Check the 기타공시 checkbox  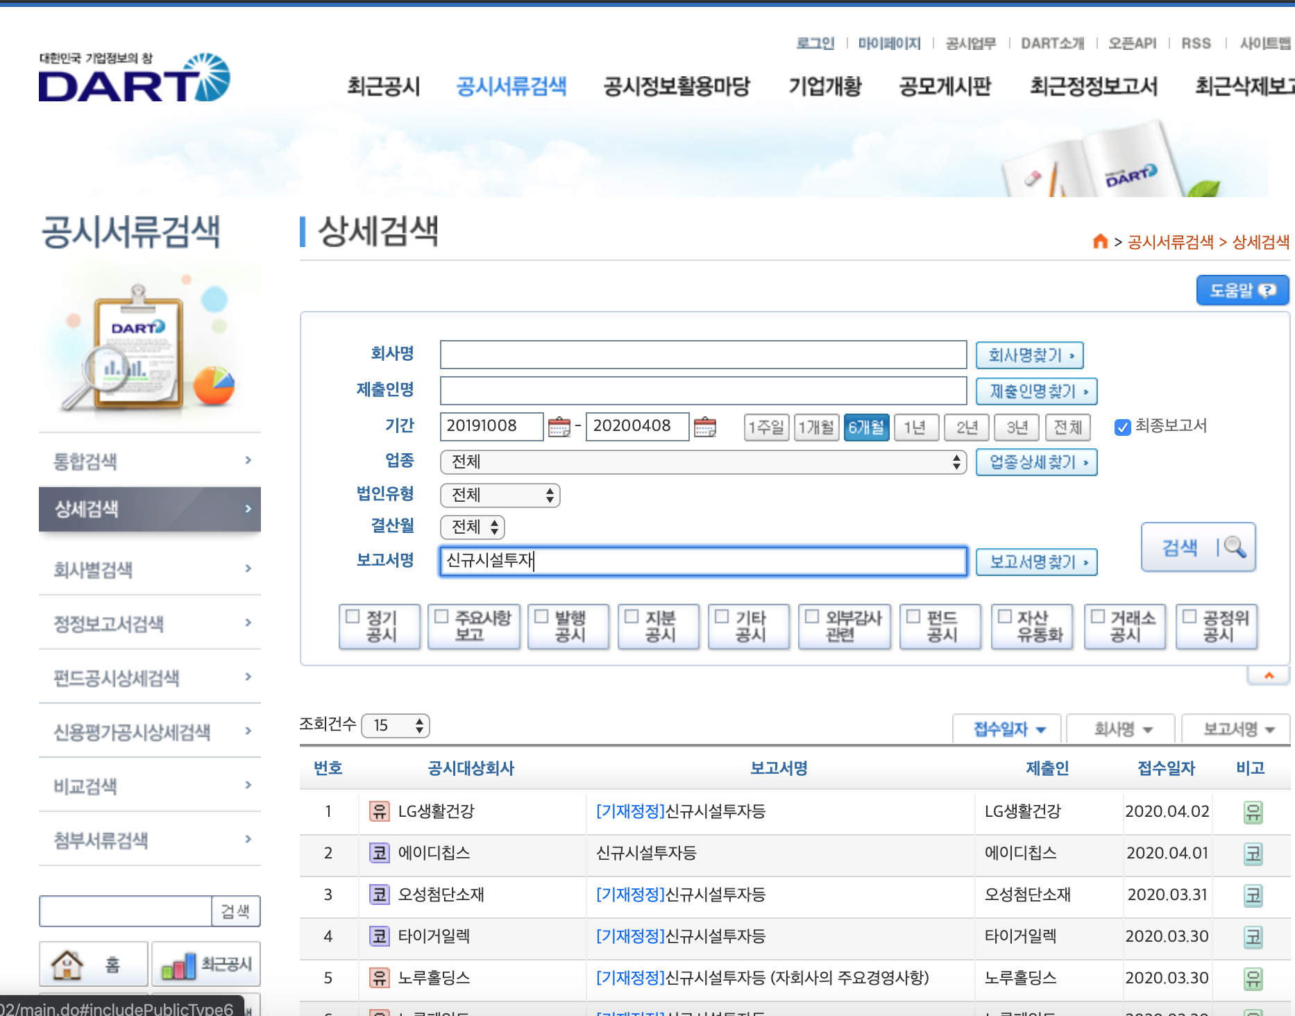pos(722,616)
